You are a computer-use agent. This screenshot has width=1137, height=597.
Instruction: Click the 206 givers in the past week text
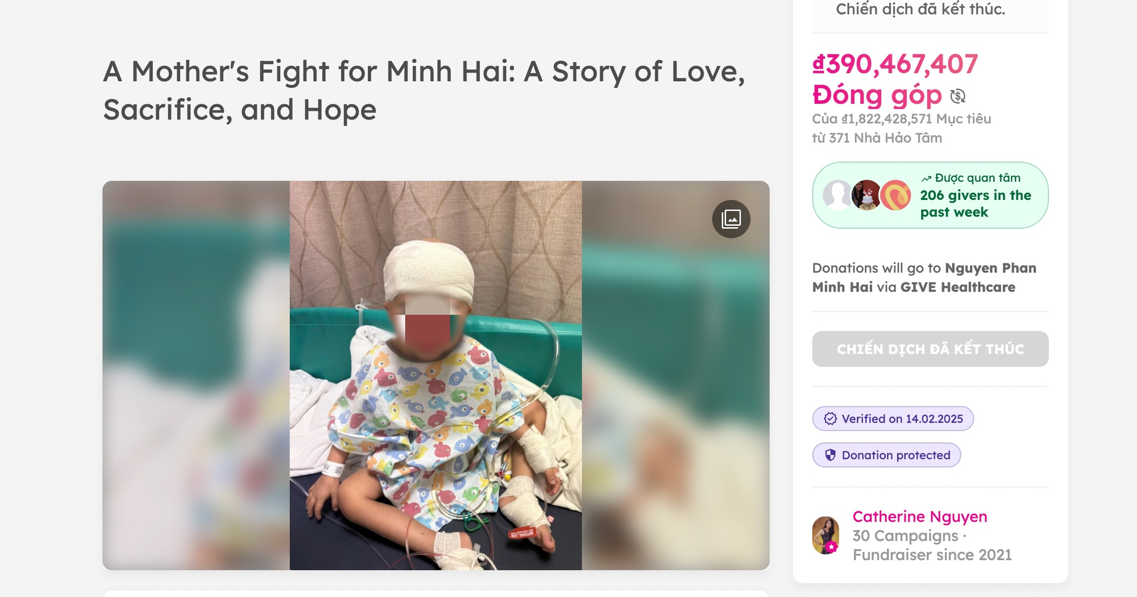pos(975,203)
